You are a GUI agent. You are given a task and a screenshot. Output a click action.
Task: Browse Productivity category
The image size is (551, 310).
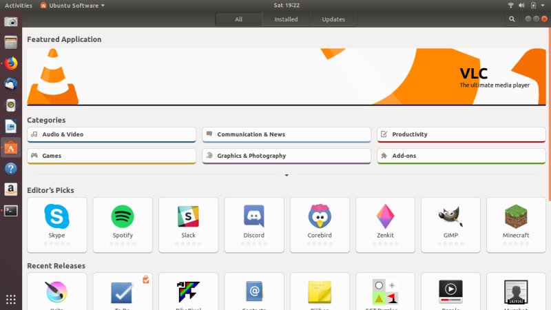461,134
